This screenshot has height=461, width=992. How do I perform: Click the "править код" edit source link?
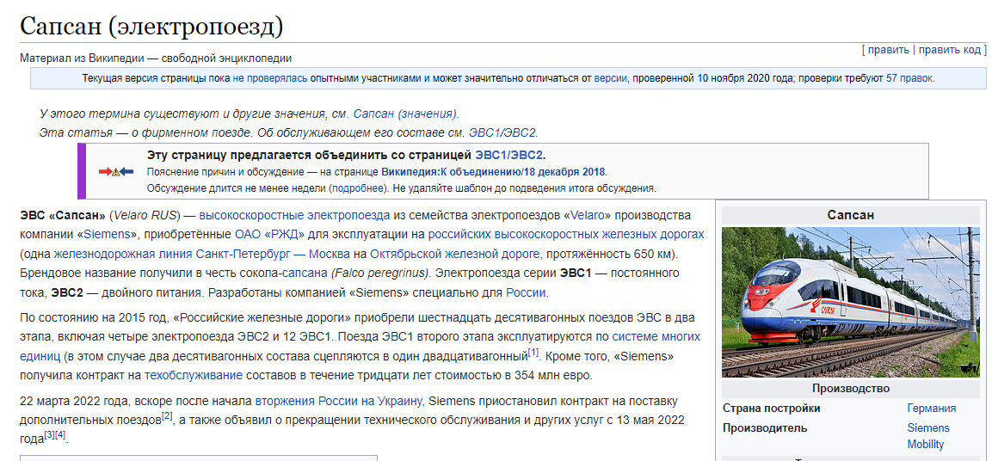pos(950,50)
